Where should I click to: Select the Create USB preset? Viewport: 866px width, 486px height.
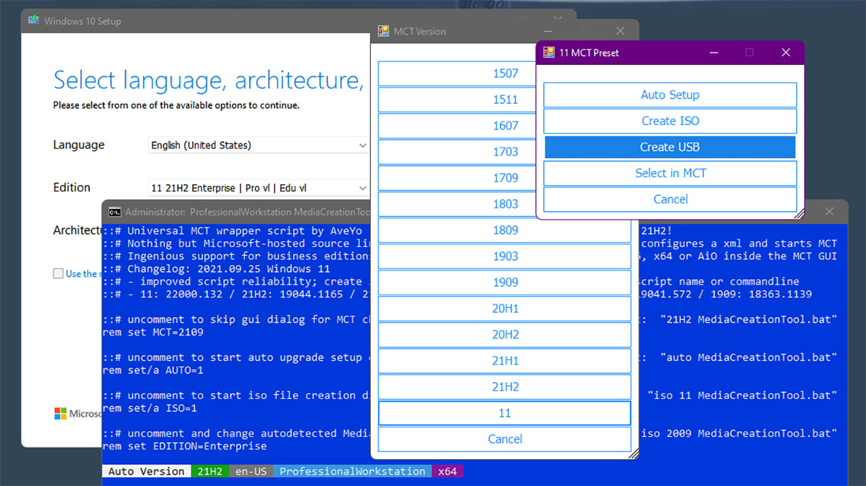[670, 147]
